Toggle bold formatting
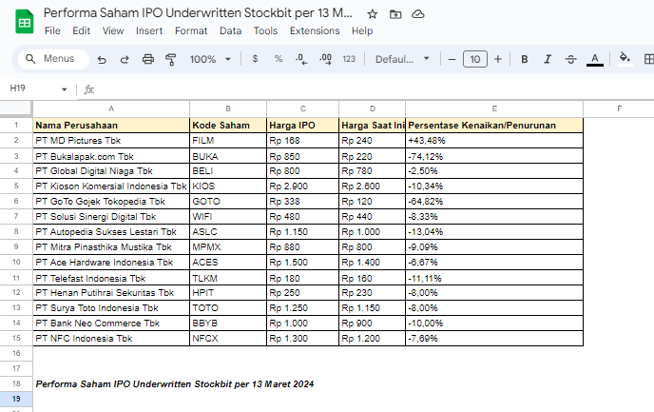 pyautogui.click(x=524, y=59)
